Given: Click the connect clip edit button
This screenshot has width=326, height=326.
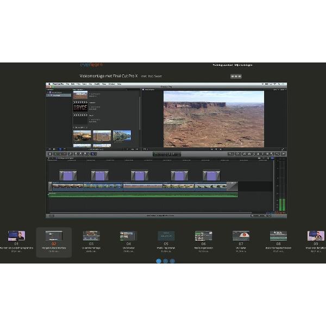Looking at the screenshot, I should click(x=76, y=154).
